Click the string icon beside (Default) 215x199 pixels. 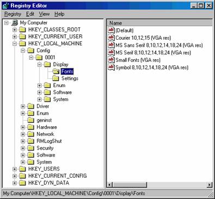coord(111,30)
